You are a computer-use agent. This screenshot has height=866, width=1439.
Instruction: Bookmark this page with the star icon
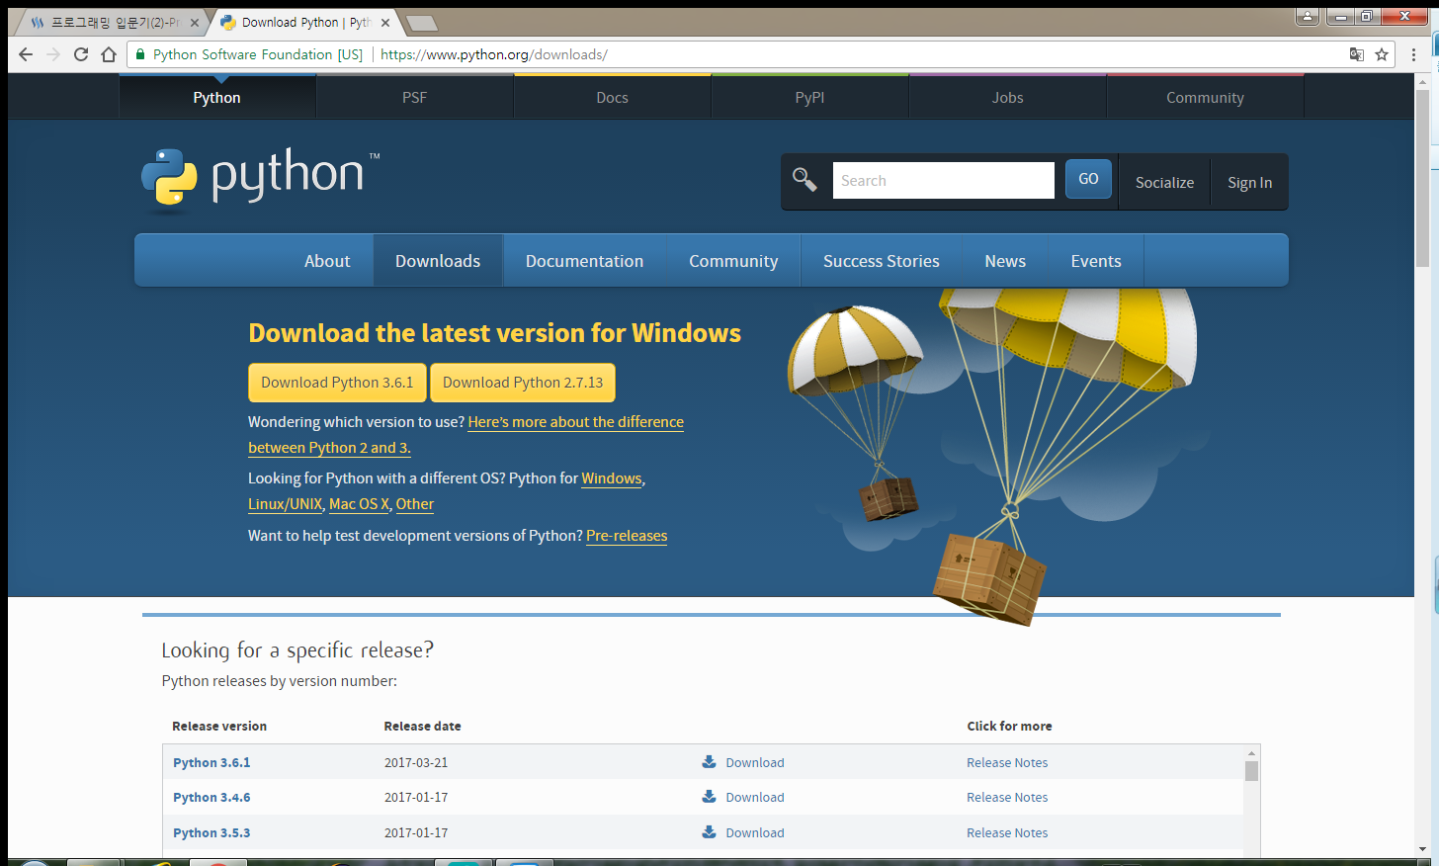(1382, 54)
